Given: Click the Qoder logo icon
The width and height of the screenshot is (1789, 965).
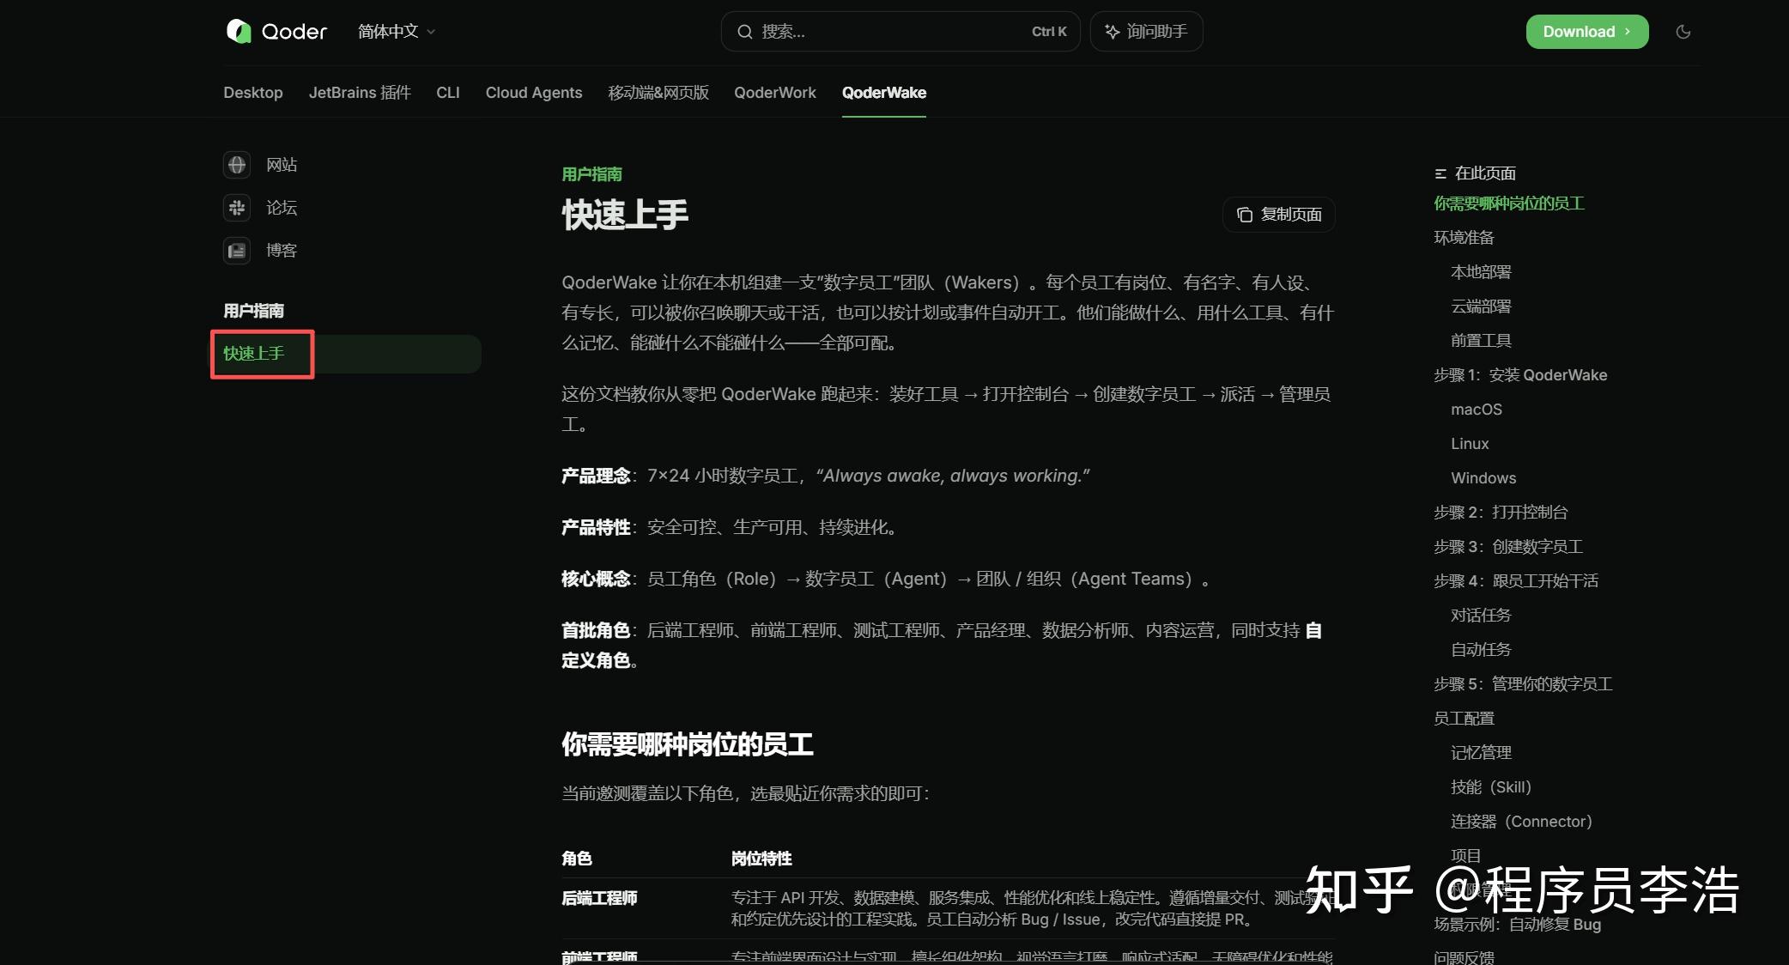Looking at the screenshot, I should [238, 32].
